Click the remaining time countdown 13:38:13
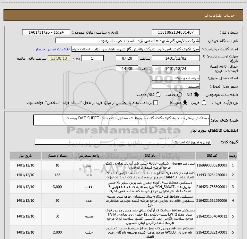The image size is (247, 239). (58, 59)
